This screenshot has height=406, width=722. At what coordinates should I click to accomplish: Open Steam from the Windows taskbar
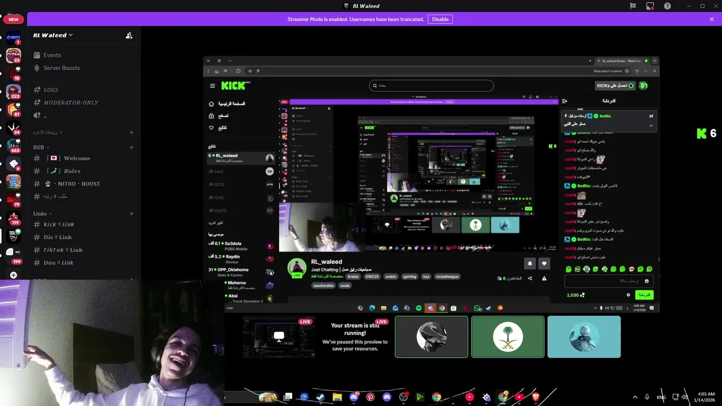[320, 397]
